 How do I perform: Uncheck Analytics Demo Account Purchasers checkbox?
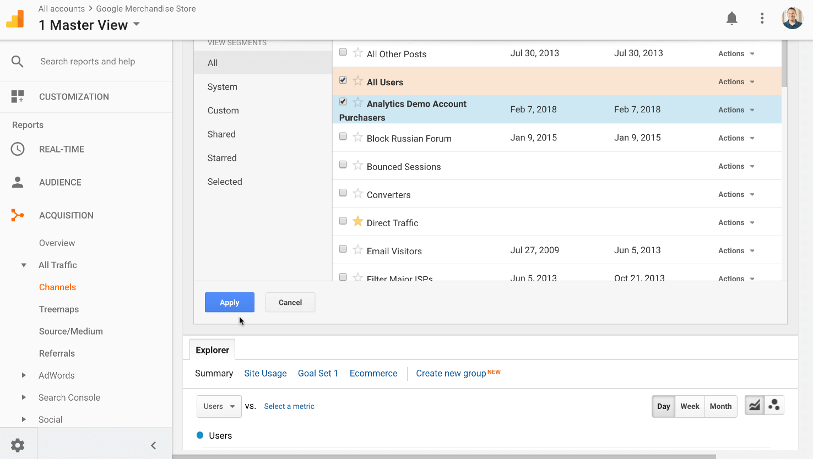(343, 102)
